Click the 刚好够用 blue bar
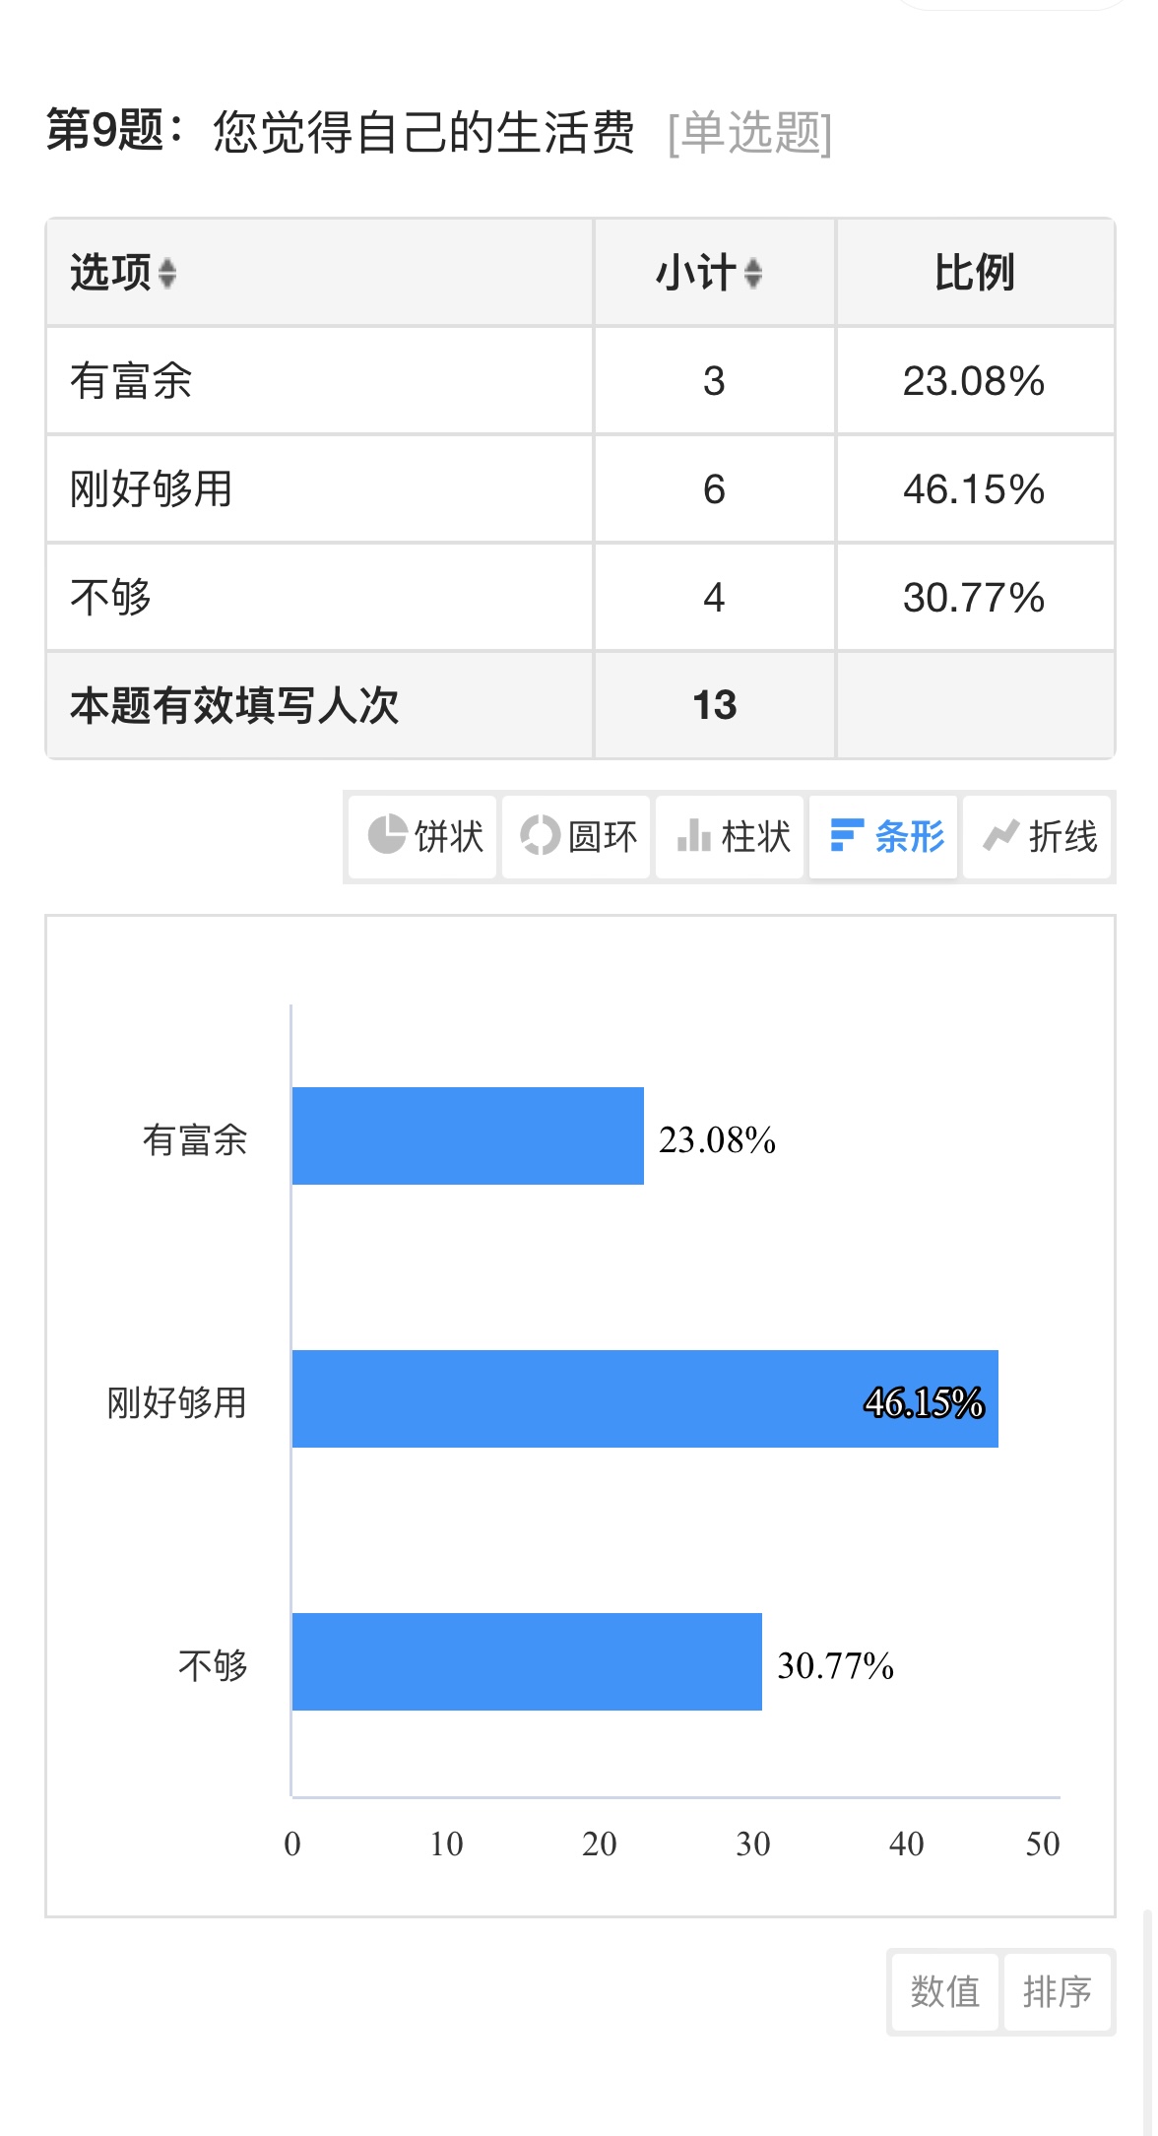Screen dimensions: 1158x2136 645,1398
